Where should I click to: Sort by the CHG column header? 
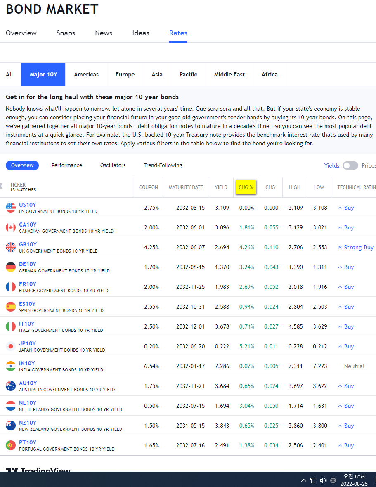pos(270,187)
